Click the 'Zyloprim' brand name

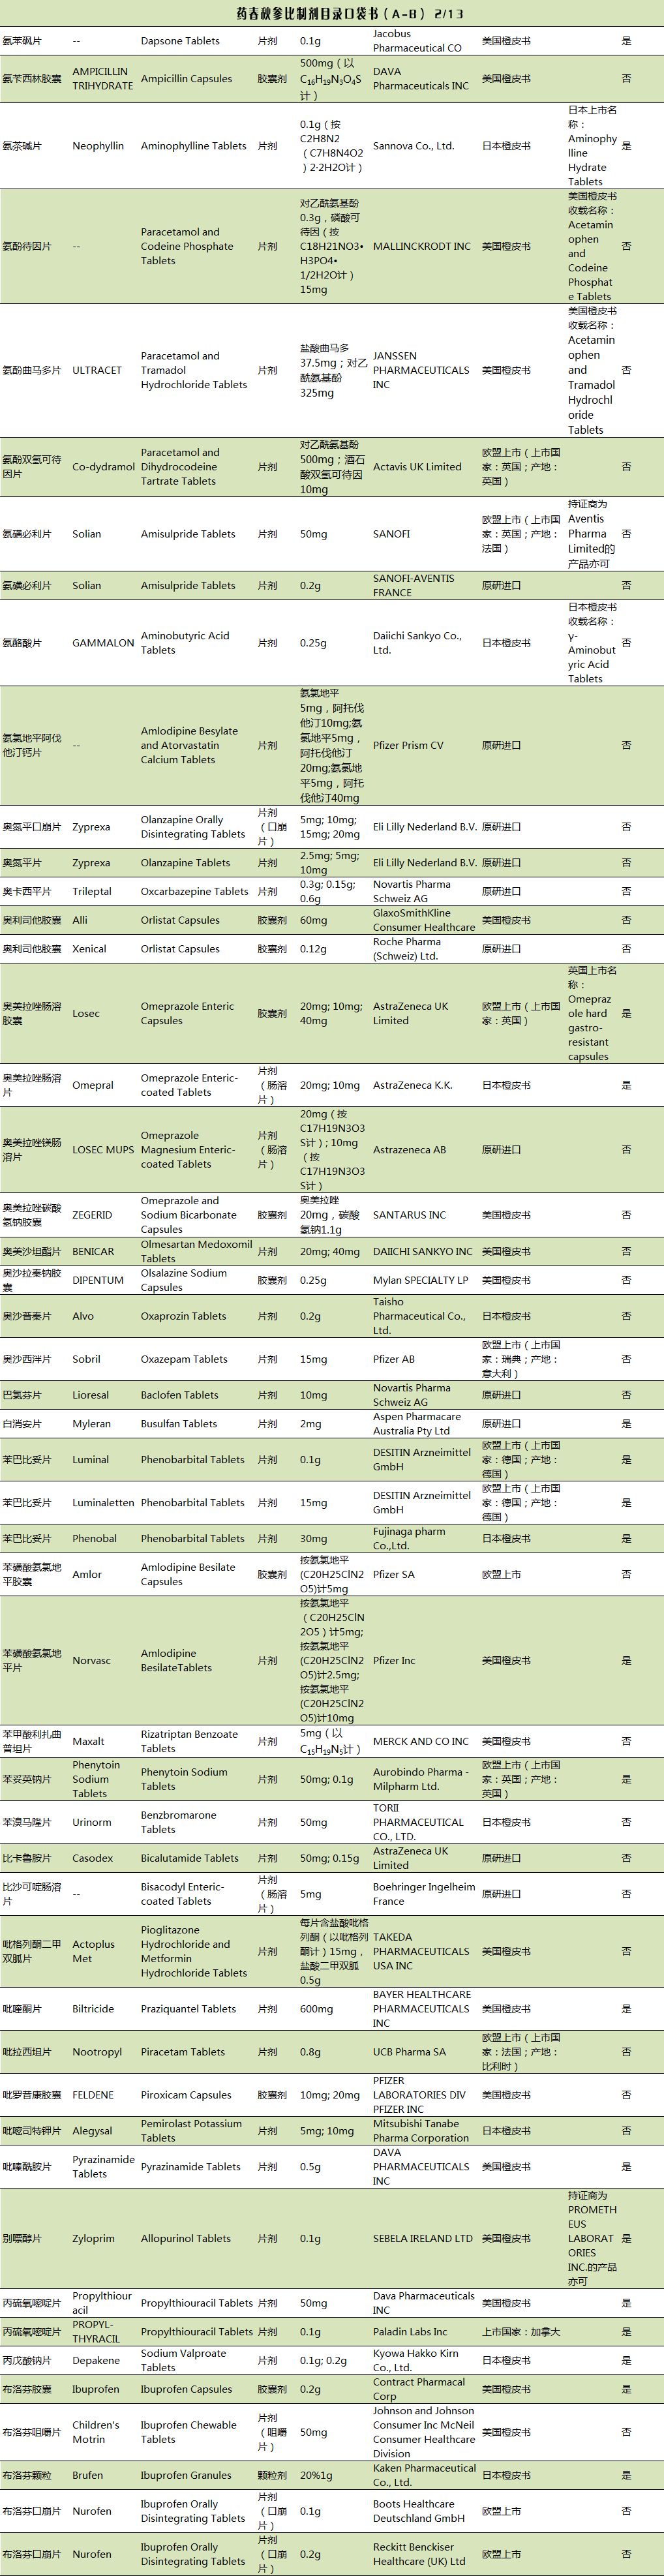93,2239
